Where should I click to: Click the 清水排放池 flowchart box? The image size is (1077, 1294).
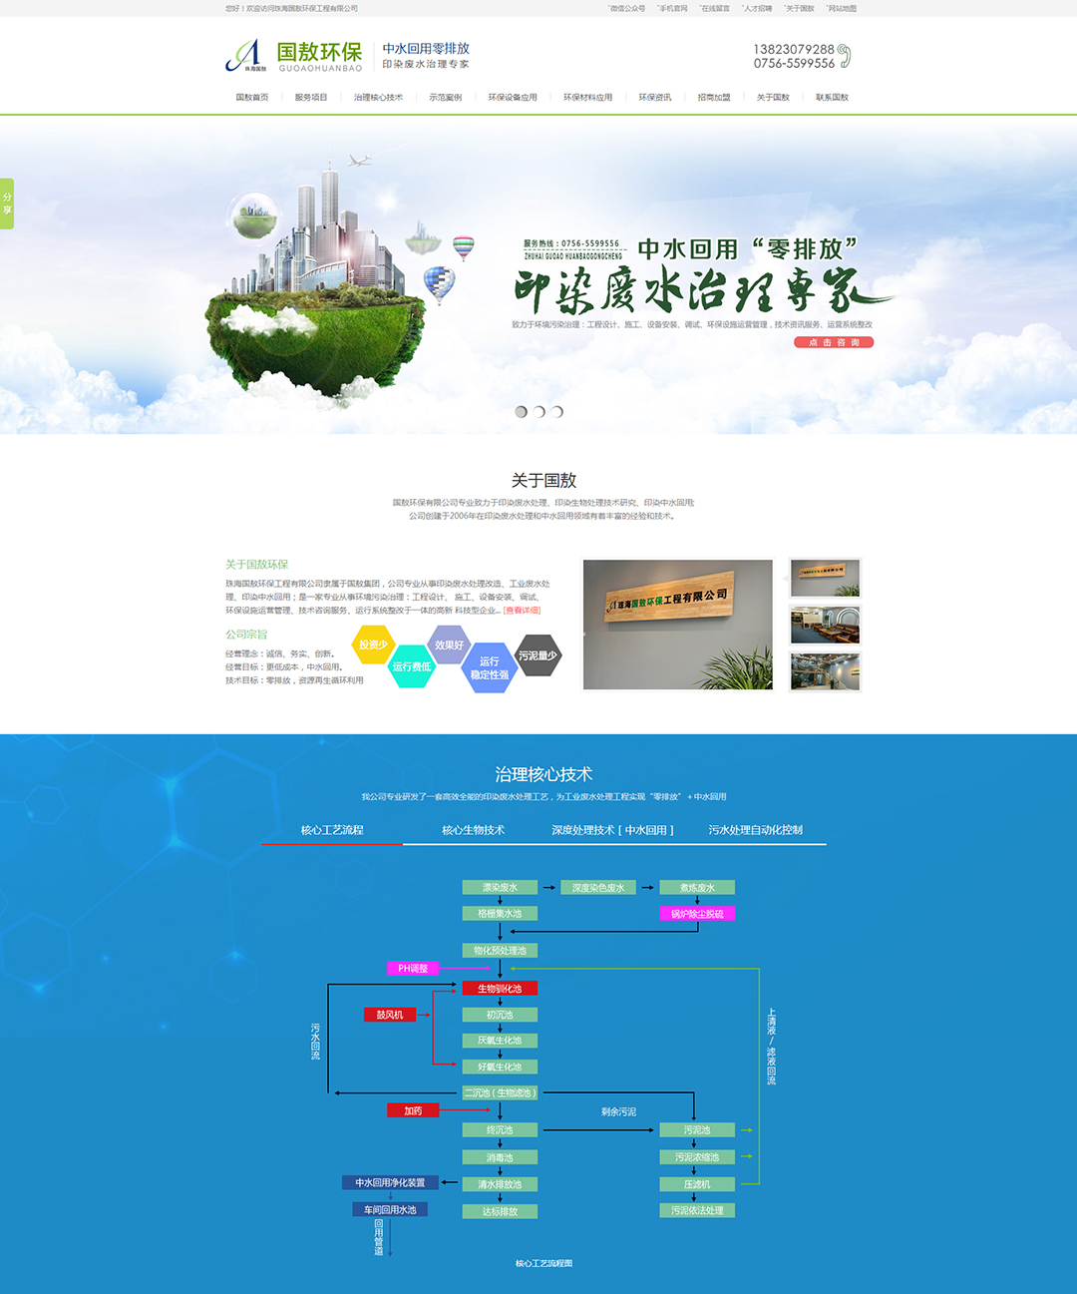pos(500,1185)
